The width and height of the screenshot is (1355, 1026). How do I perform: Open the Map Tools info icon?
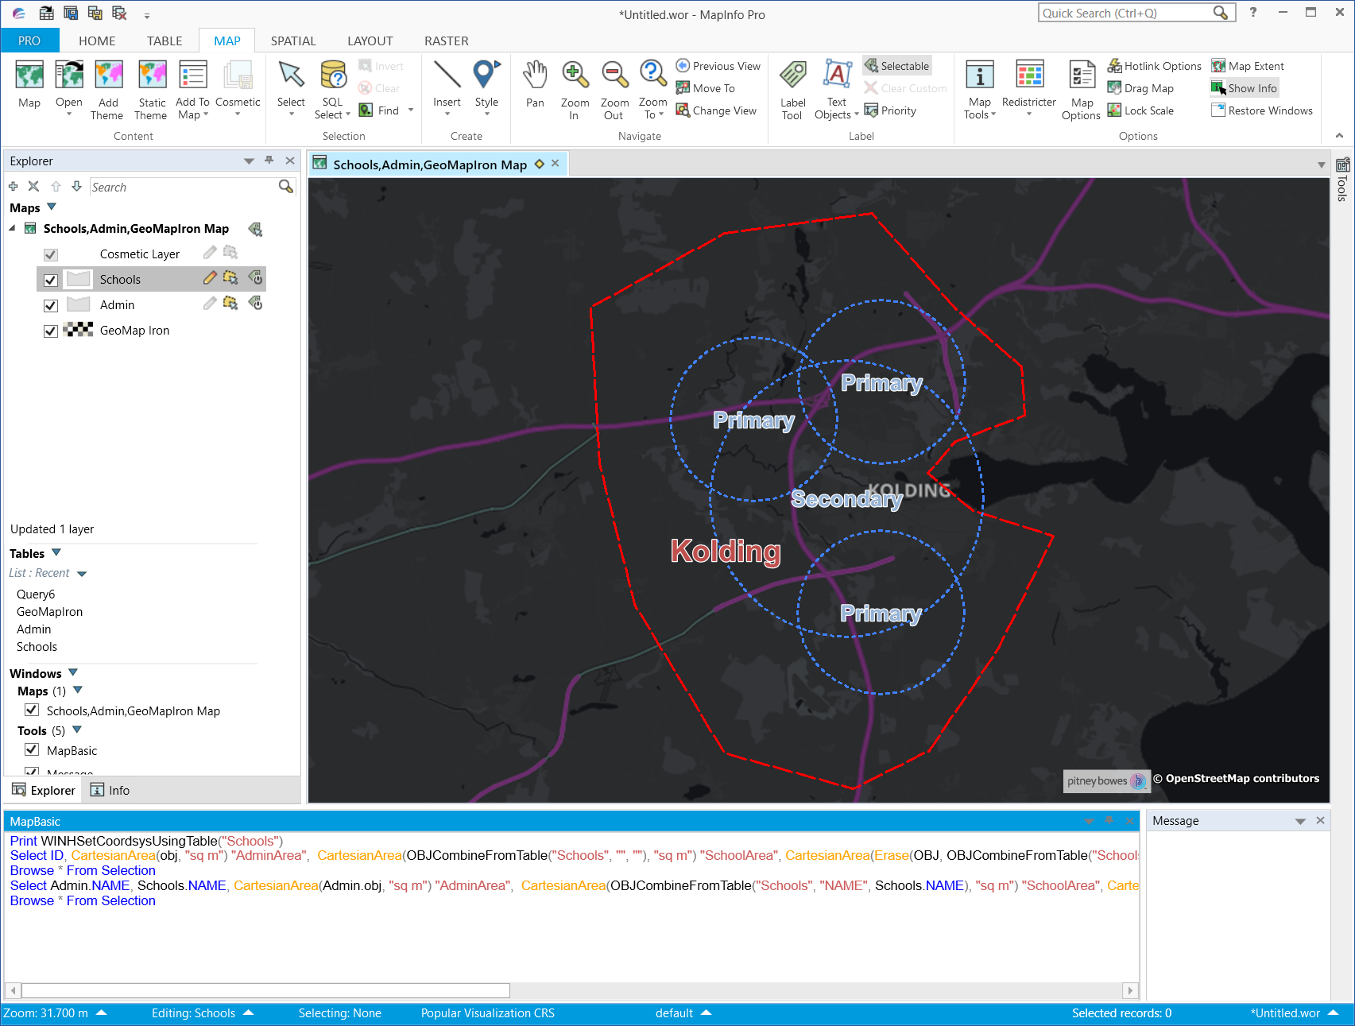979,75
